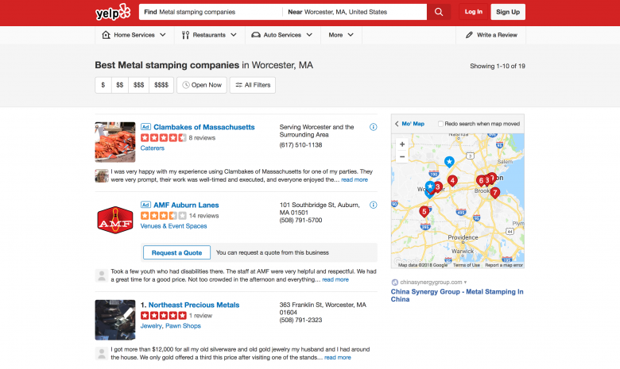Viewport: 620px width, 369px height.
Task: Click the Auto Services car icon
Action: click(x=256, y=35)
